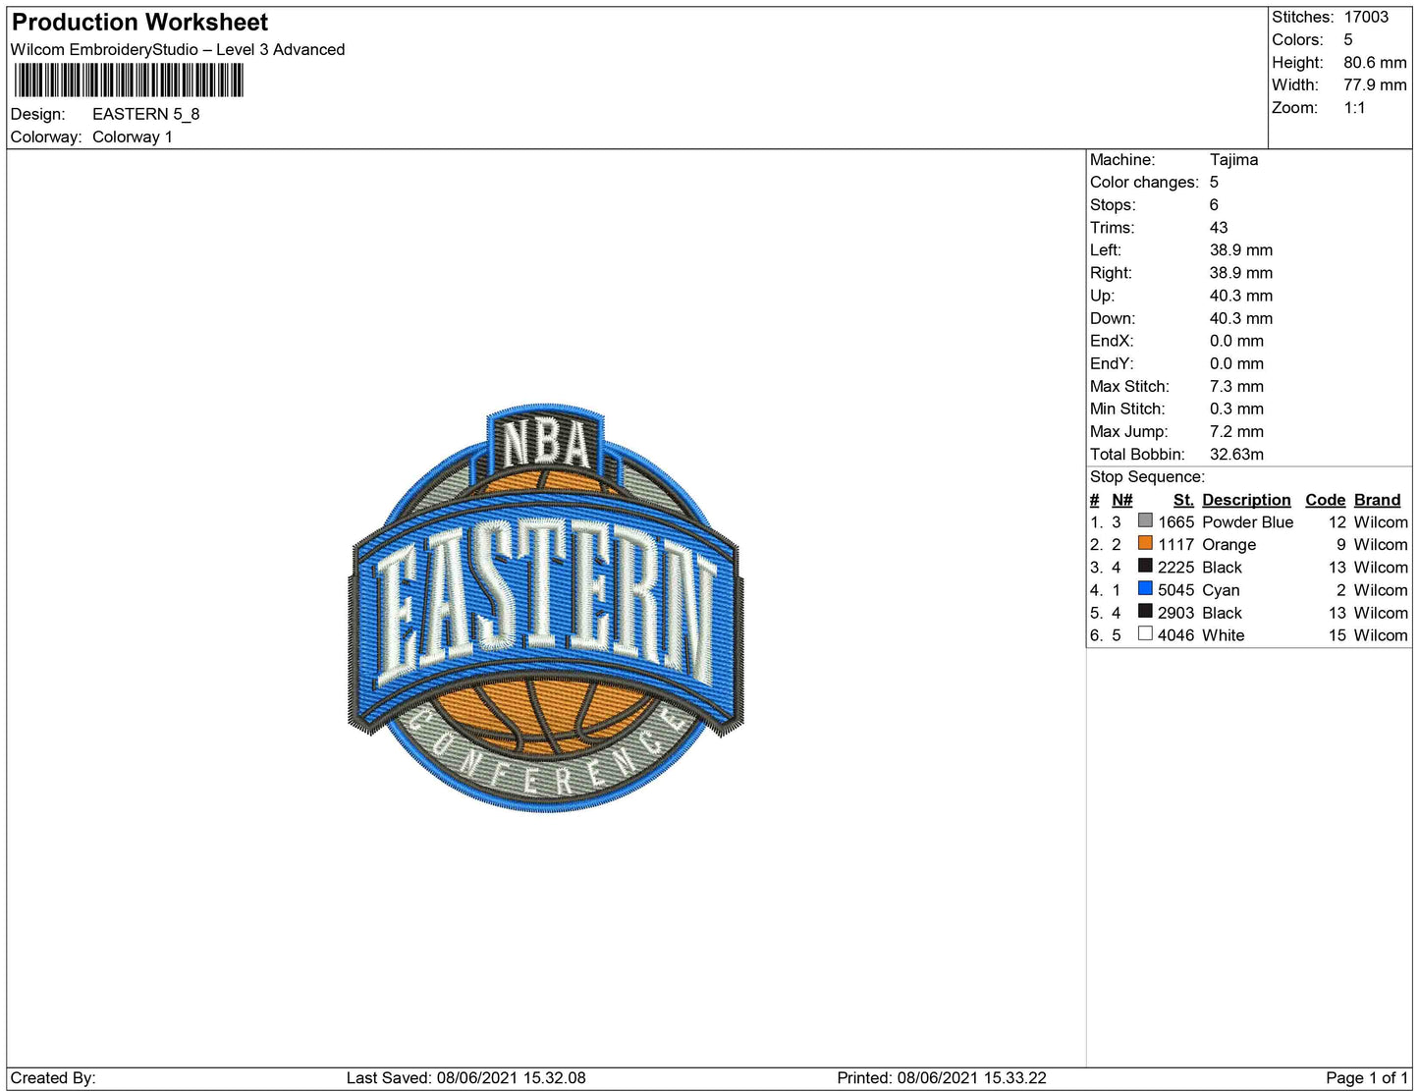1419x1092 pixels.
Task: Click the Brand column header
Action: (1377, 500)
